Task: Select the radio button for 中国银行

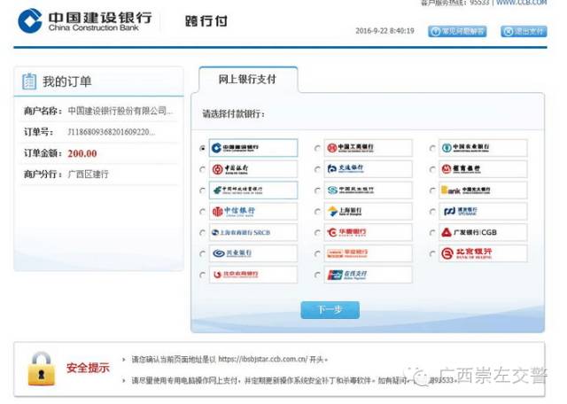Action: click(x=203, y=169)
